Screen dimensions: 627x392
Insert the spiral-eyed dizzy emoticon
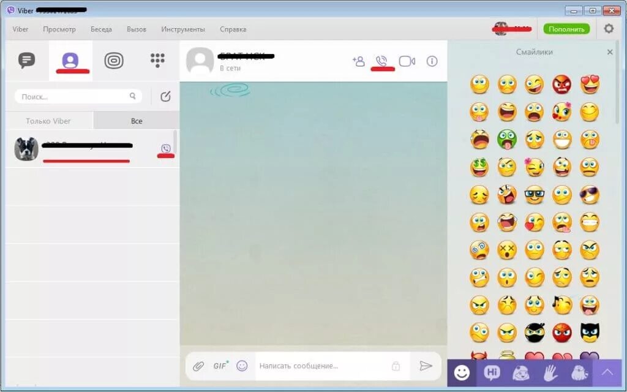click(479, 250)
